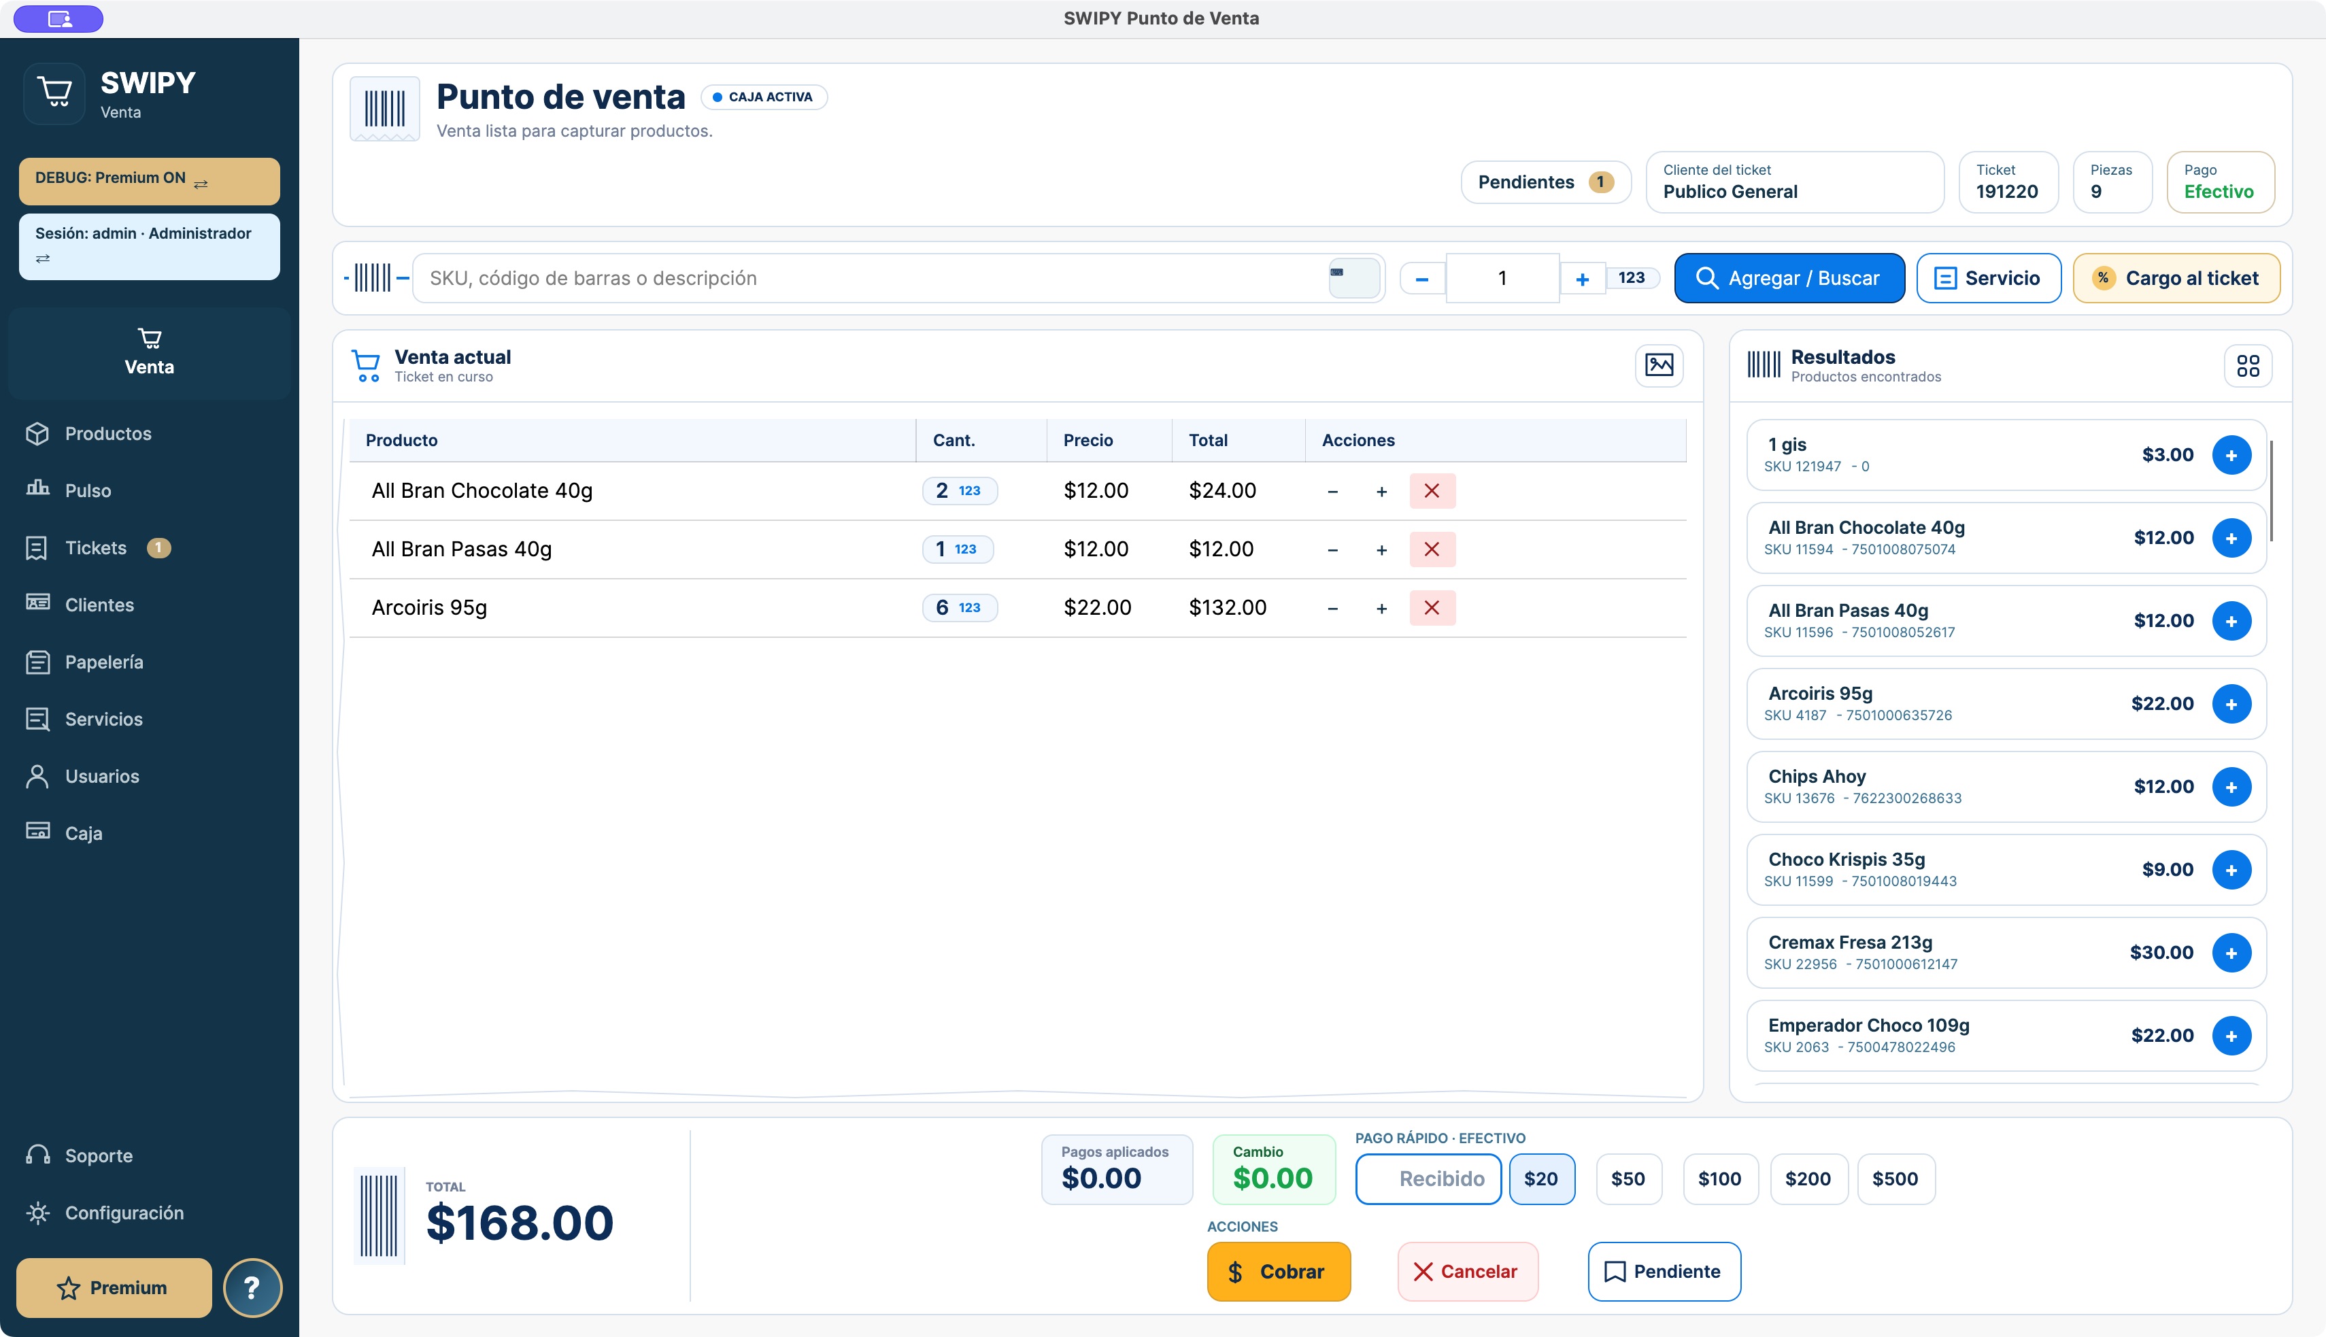Add All Bran Pasas 40g from results
The image size is (2326, 1337).
pos(2231,621)
